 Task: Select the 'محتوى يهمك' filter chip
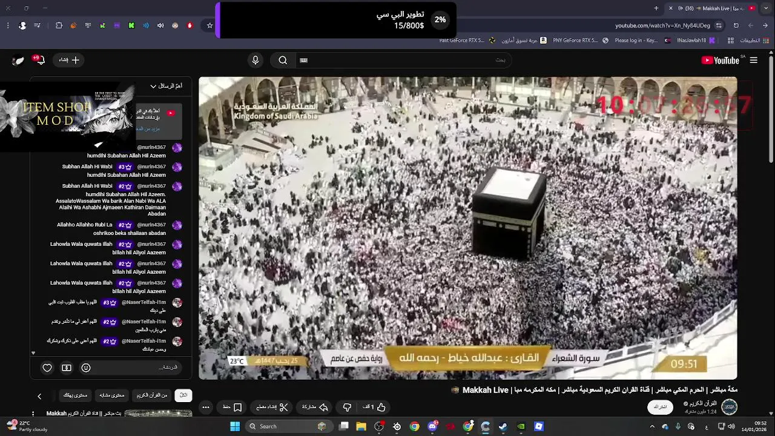click(x=75, y=395)
